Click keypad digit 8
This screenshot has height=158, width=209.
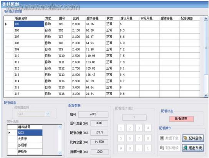pyautogui.click(x=148, y=138)
